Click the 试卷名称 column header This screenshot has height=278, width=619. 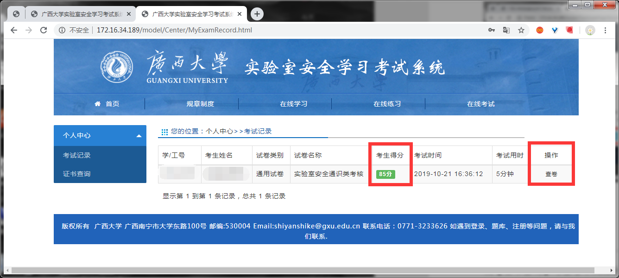(331, 155)
